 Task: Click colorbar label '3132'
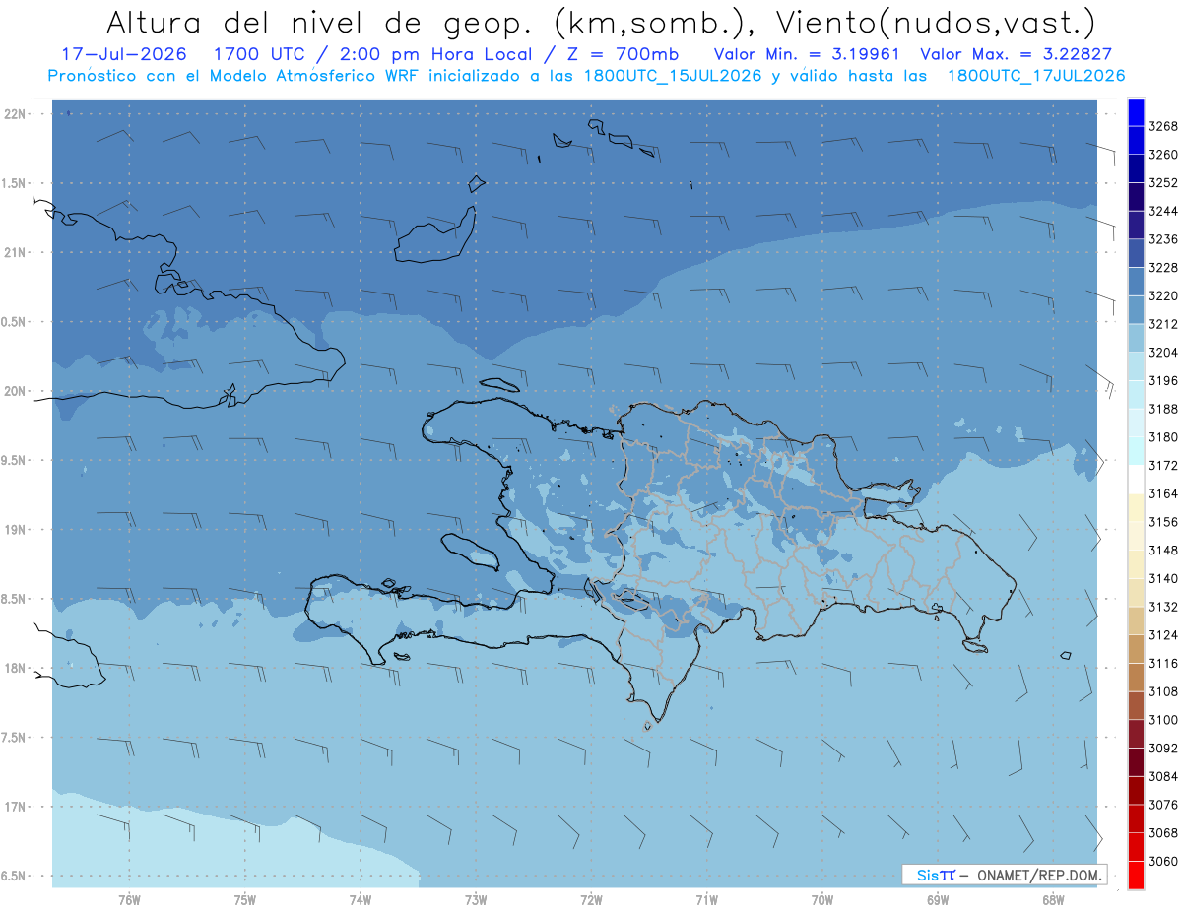[x=1163, y=607]
